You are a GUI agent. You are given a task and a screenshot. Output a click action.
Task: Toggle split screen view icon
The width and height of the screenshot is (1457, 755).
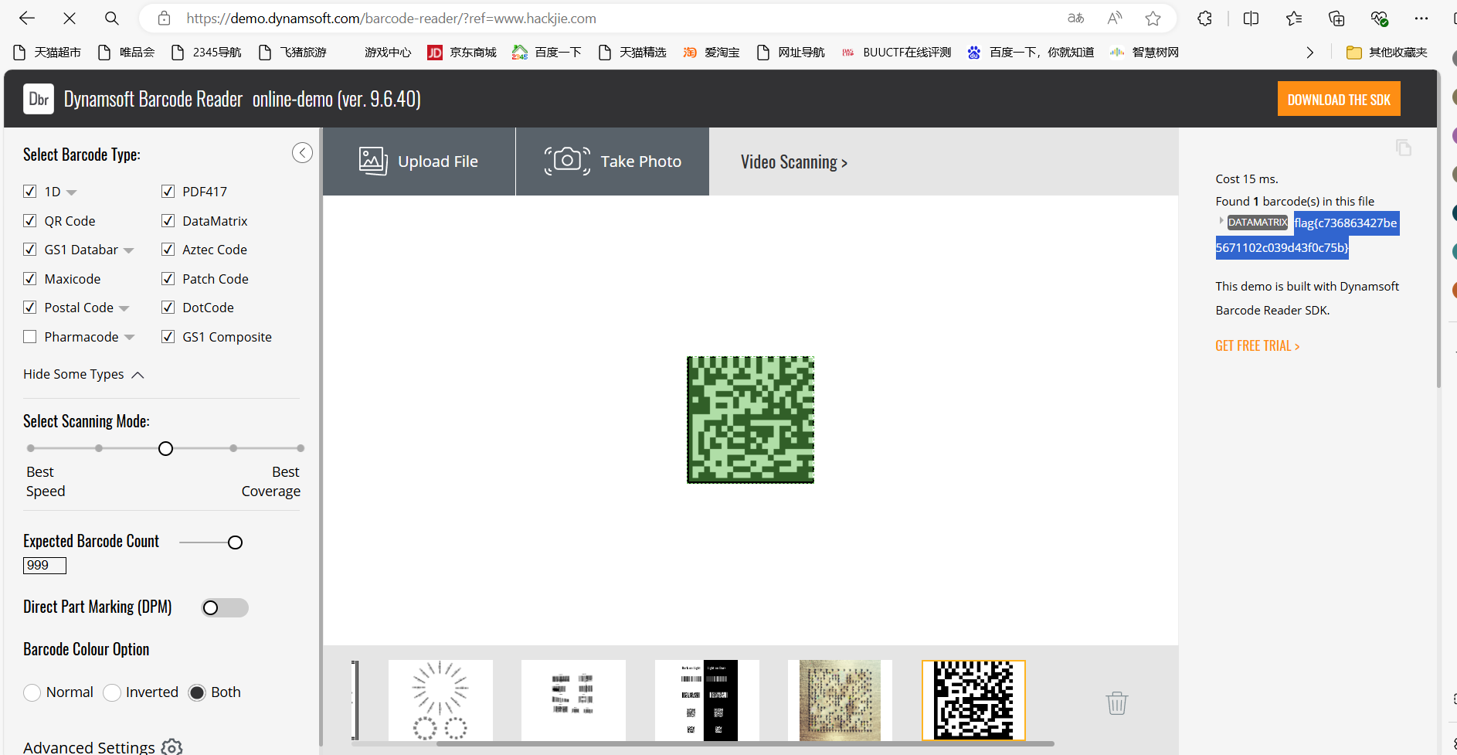click(1252, 19)
